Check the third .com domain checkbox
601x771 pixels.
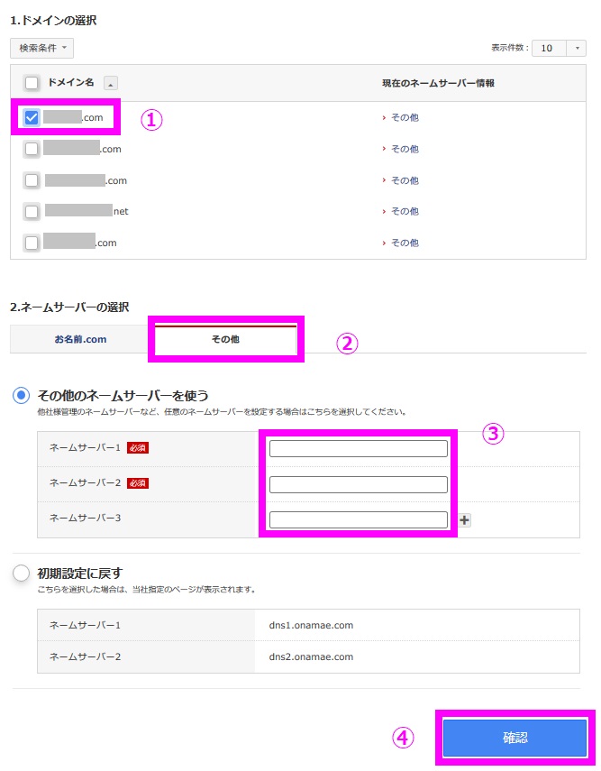pyautogui.click(x=32, y=180)
